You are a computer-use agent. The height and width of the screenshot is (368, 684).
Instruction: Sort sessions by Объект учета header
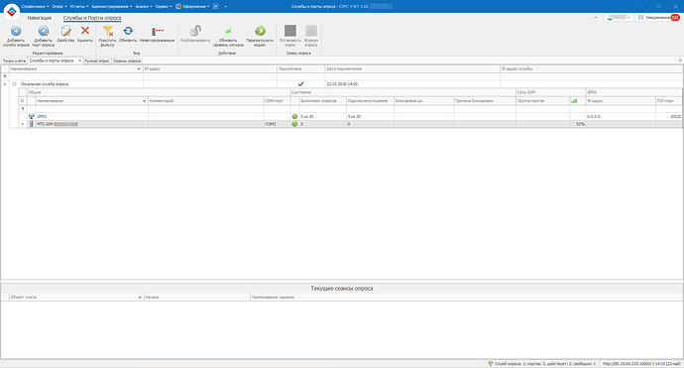click(x=76, y=297)
